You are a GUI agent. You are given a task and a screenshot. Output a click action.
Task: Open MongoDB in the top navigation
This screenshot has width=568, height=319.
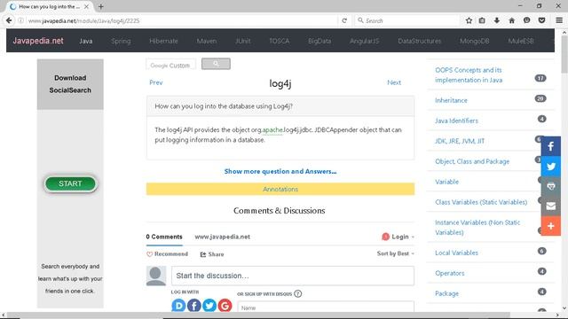(475, 41)
